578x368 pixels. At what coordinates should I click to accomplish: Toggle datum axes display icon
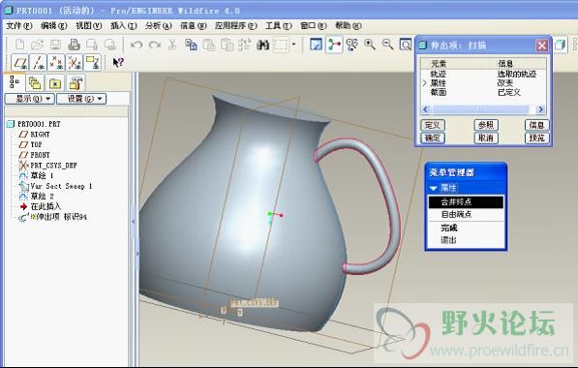(x=39, y=62)
